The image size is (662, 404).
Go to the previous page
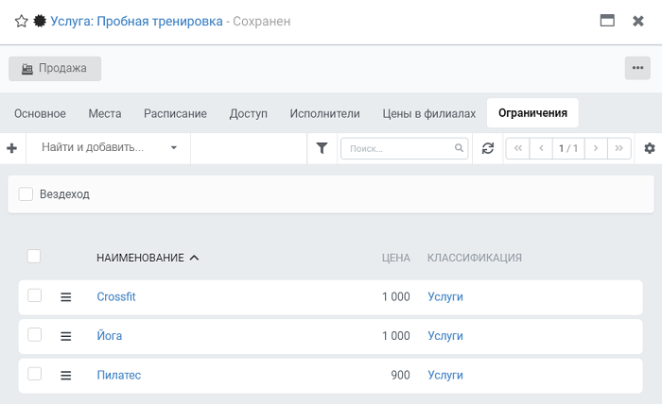click(x=541, y=148)
